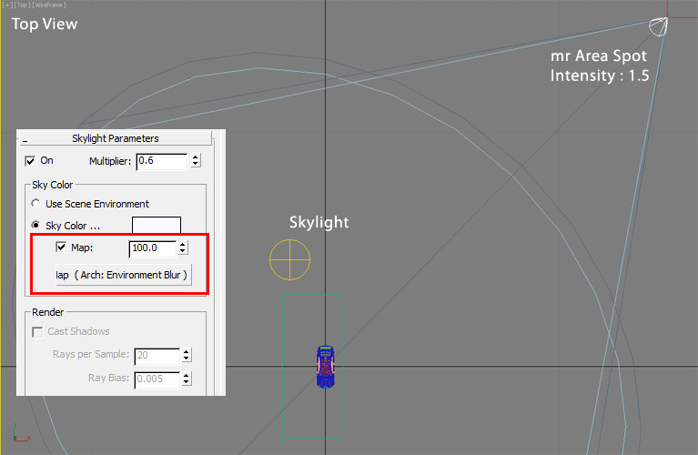Open the [Top] viewport view menu
The height and width of the screenshot is (455, 698).
tap(22, 5)
